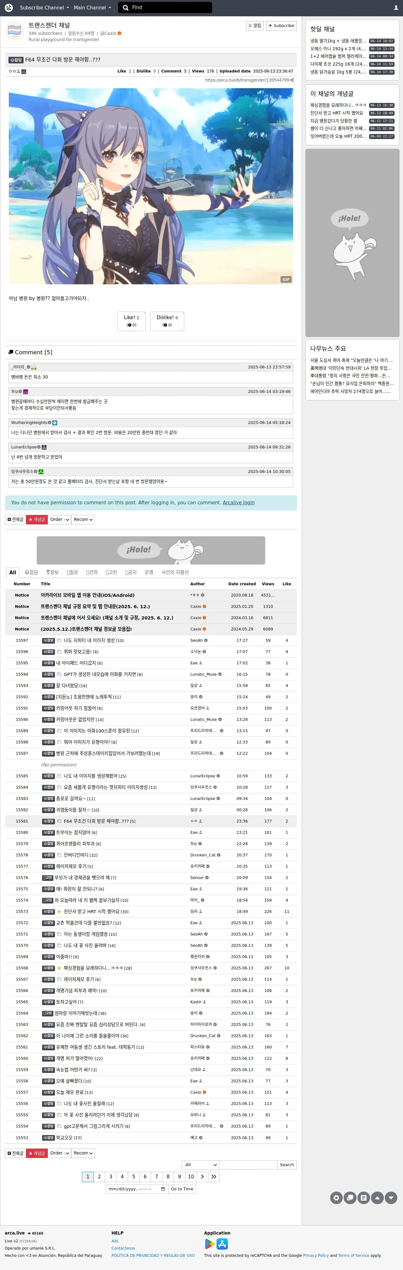This screenshot has width=403, height=1270.
Task: Toggle the 전체글 filter at the list bottom
Action: [x=15, y=1153]
